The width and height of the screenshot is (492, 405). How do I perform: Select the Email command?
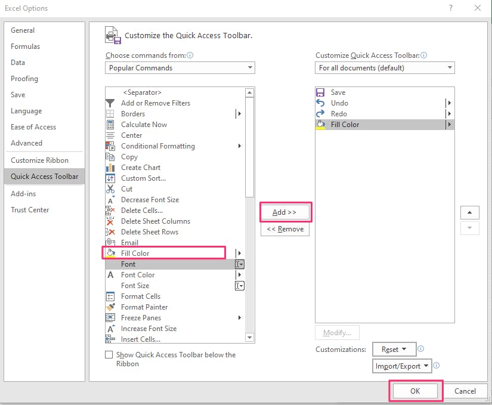point(129,242)
